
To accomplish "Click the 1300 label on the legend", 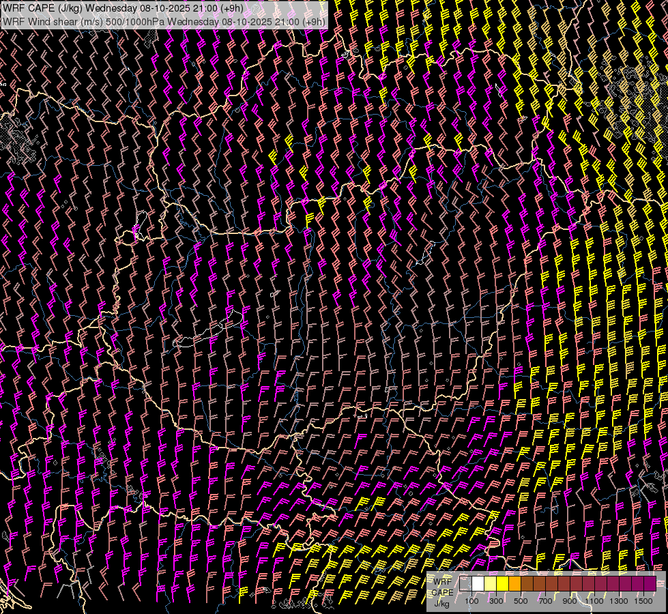I will click(619, 601).
